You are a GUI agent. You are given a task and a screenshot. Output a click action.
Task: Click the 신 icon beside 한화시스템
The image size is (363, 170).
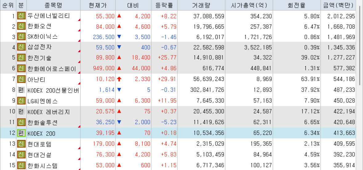pos(21,165)
